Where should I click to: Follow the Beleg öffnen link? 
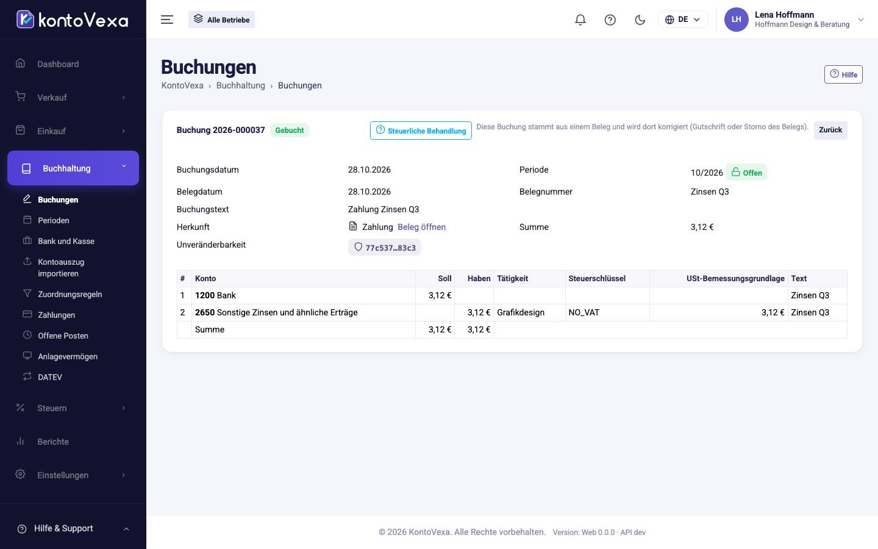pos(421,227)
